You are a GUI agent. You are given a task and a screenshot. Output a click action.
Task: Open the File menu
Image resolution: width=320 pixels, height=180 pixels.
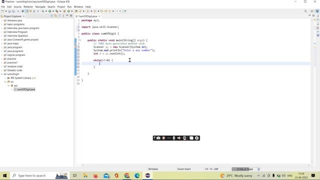coord(3,6)
